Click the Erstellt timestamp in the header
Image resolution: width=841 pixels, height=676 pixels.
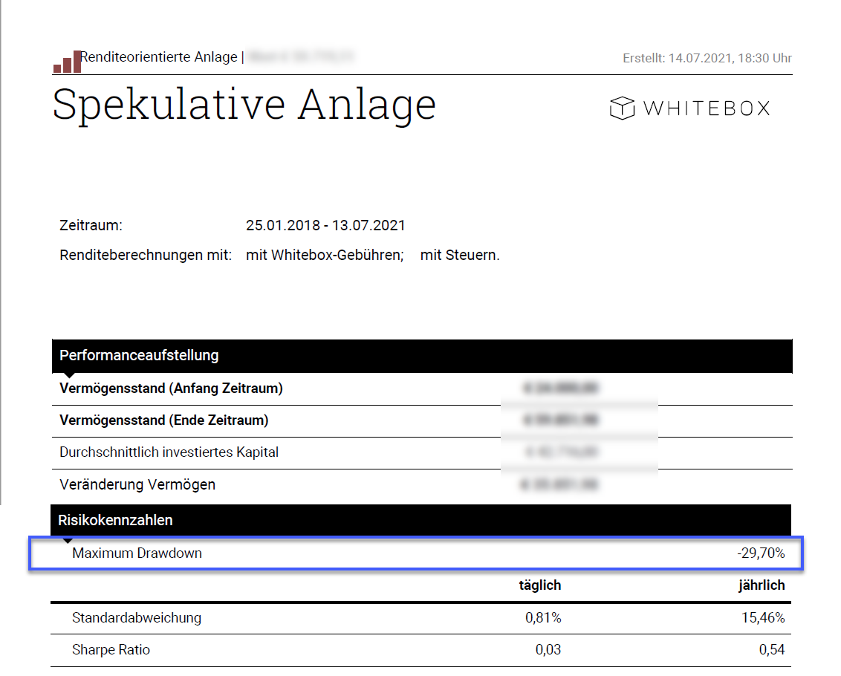click(707, 59)
